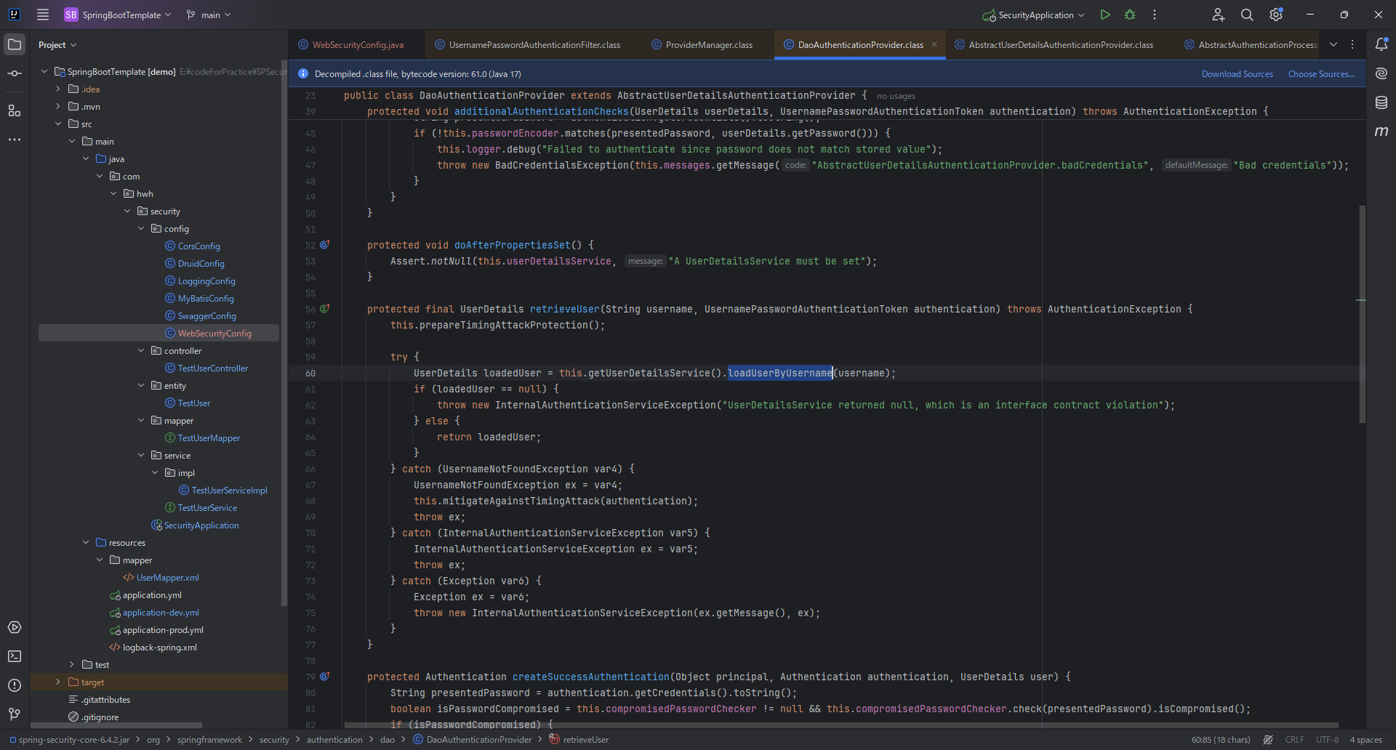
Task: Open the main hamburger menu
Action: click(x=43, y=15)
